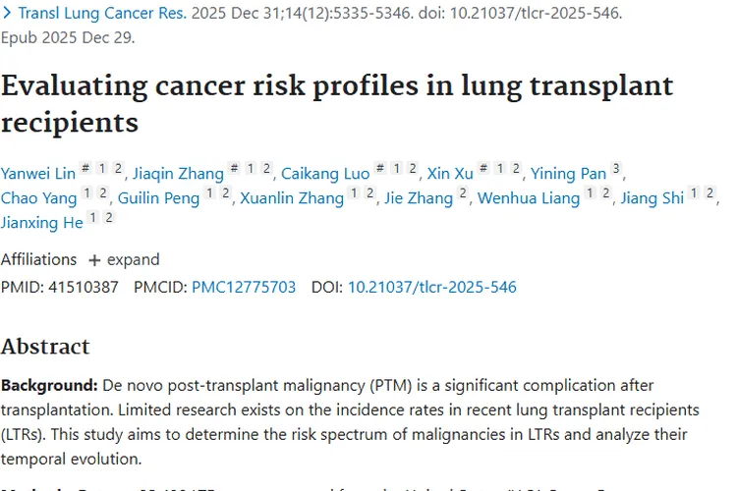Follow the DOI 10.21037/tlcr-2025-546 link
The height and width of the screenshot is (491, 737).
point(431,288)
